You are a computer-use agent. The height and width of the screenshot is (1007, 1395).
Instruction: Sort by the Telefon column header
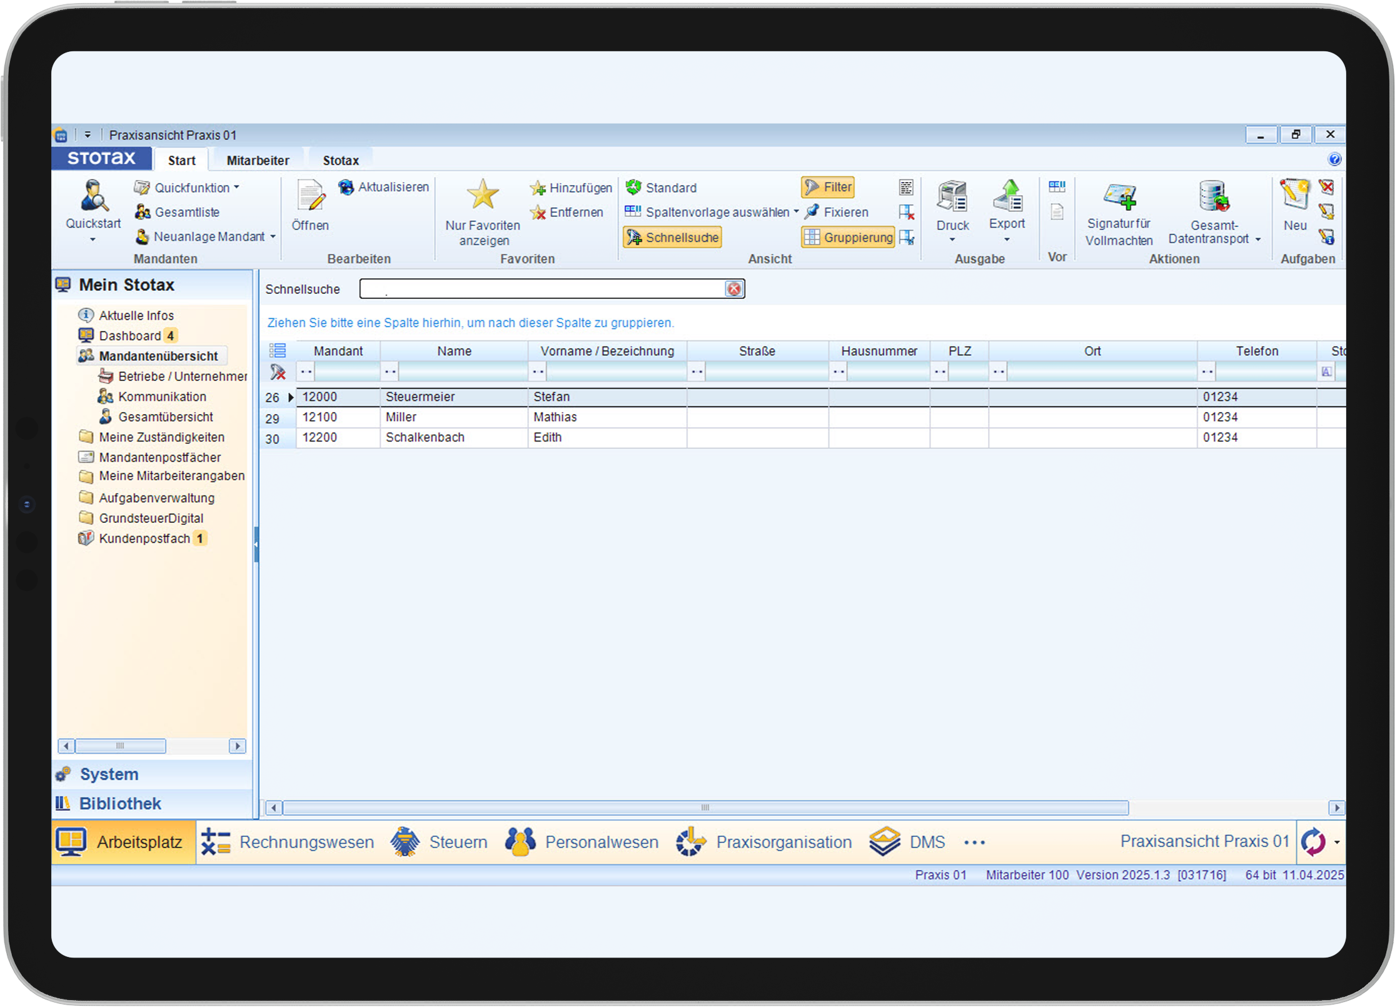click(1257, 351)
